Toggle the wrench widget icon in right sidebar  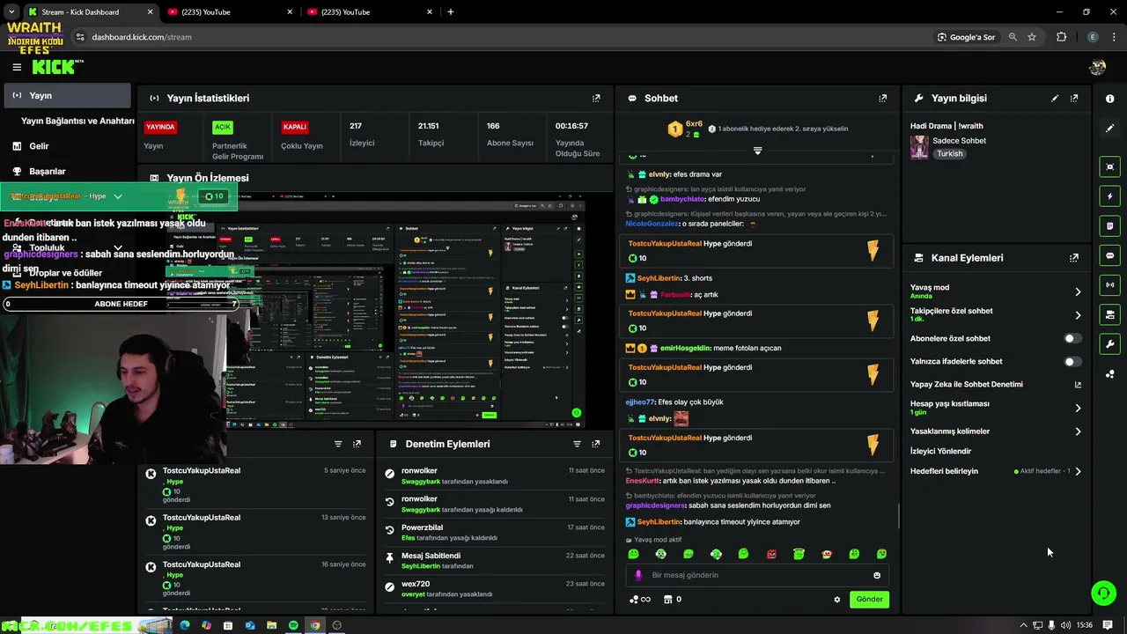pyautogui.click(x=1109, y=344)
